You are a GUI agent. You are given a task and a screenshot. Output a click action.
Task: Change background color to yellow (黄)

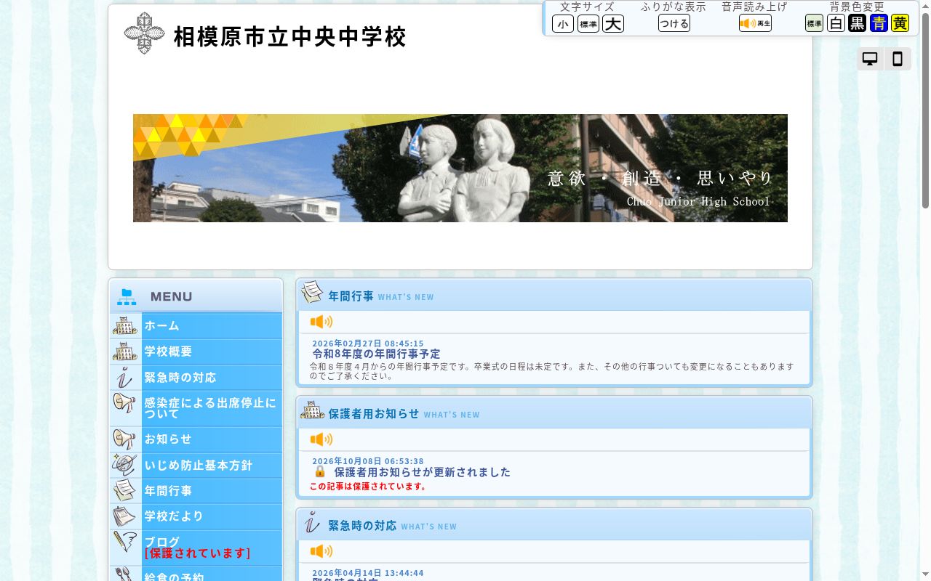coord(900,23)
